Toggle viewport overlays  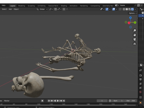[114, 9]
